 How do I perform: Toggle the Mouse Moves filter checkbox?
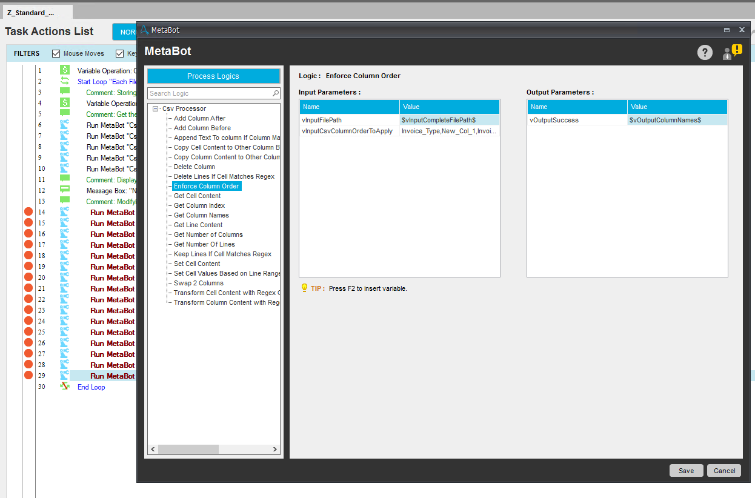(56, 53)
